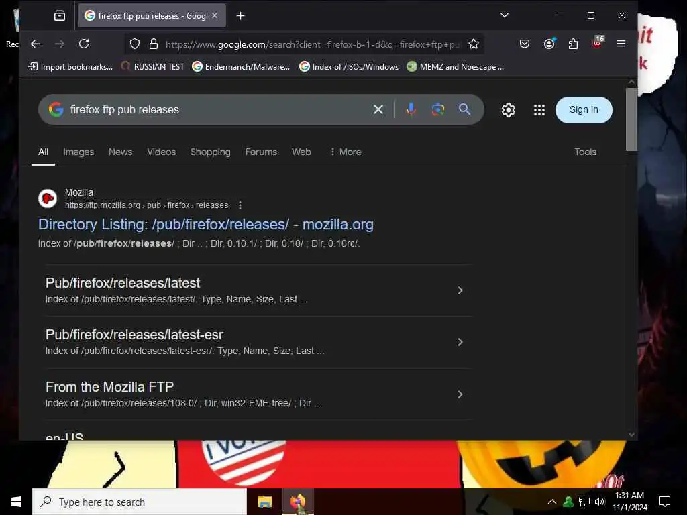
Task: Open Google quick settings gear
Action: point(509,110)
